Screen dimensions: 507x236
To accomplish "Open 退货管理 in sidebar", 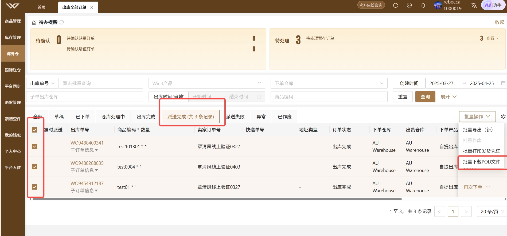I will pos(13,103).
